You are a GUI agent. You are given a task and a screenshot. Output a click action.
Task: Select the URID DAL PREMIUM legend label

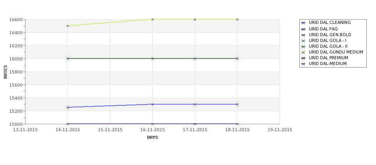tap(328, 58)
